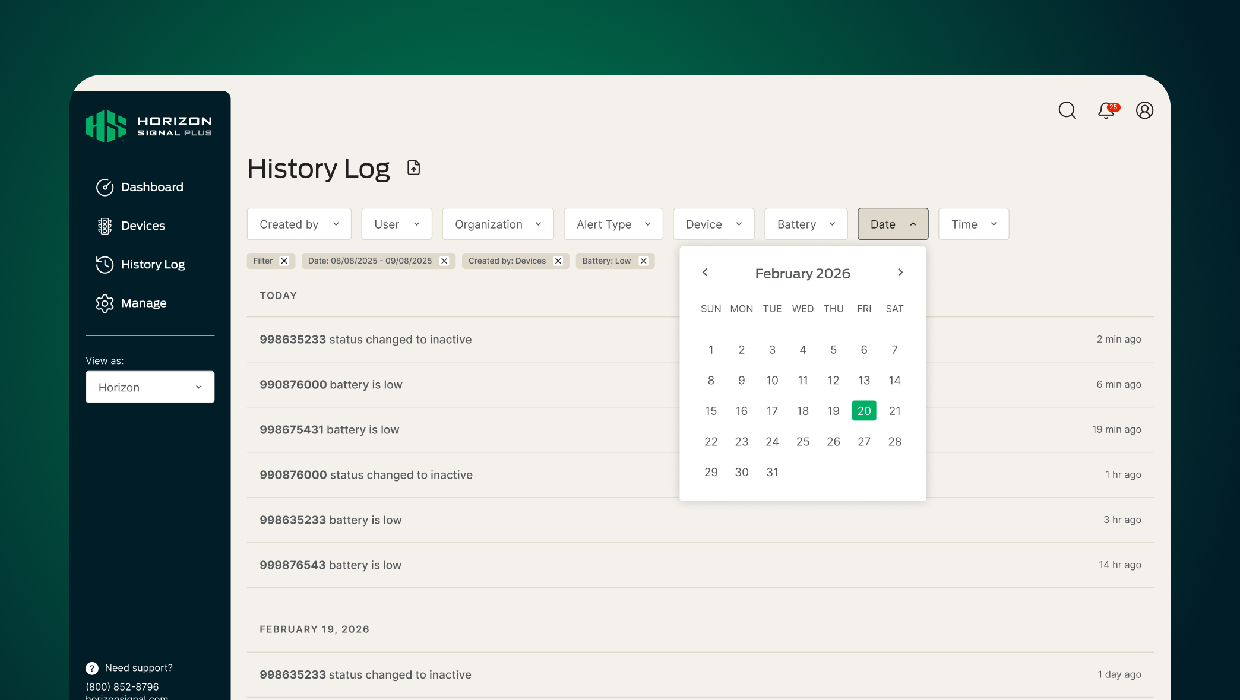The width and height of the screenshot is (1240, 700).
Task: Go to next month in calendar
Action: pyautogui.click(x=900, y=273)
